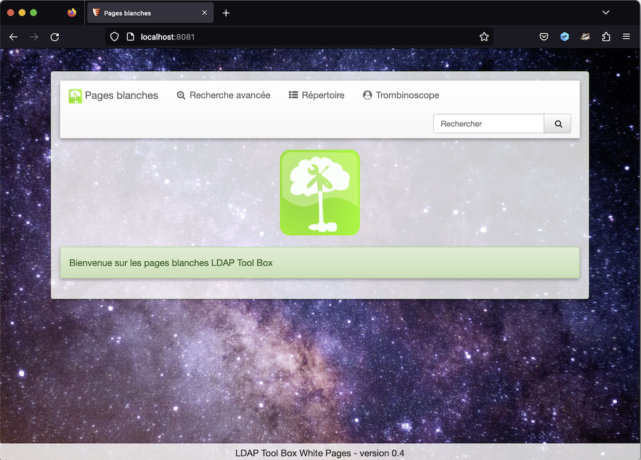Open the tracking protection shield icon
641x460 pixels.
pos(115,36)
